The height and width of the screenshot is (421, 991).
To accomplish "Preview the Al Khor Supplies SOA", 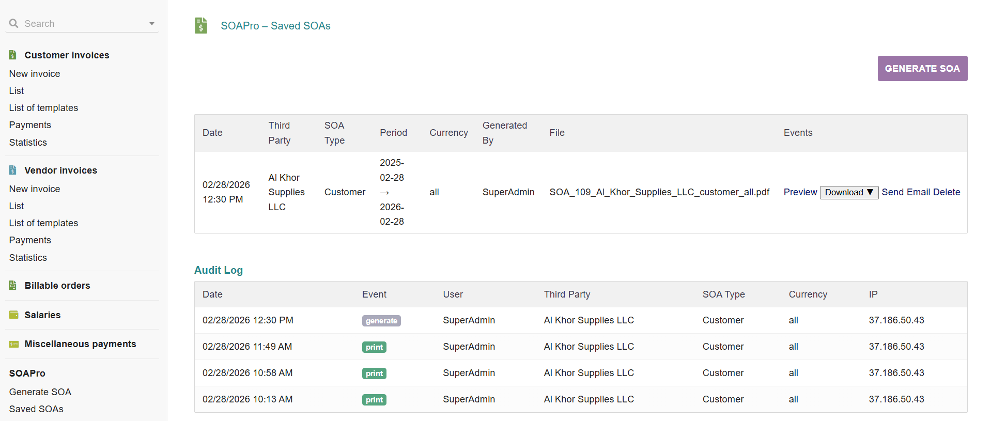I will click(x=800, y=192).
